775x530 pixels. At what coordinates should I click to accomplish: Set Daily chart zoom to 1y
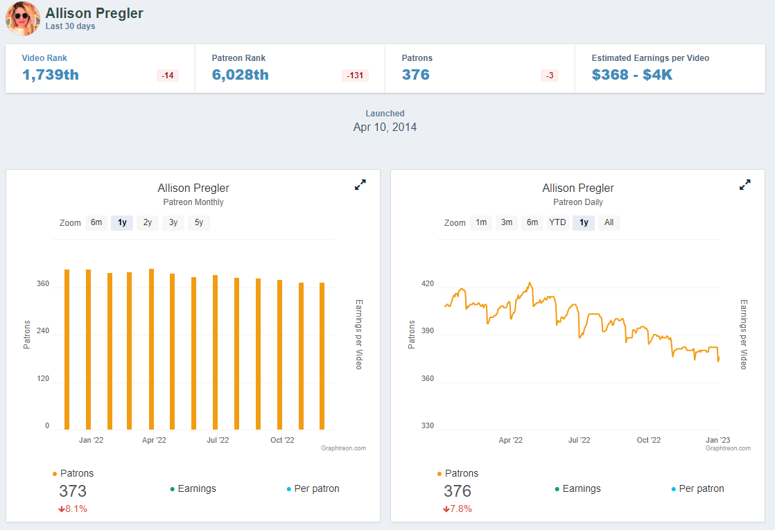click(x=584, y=223)
